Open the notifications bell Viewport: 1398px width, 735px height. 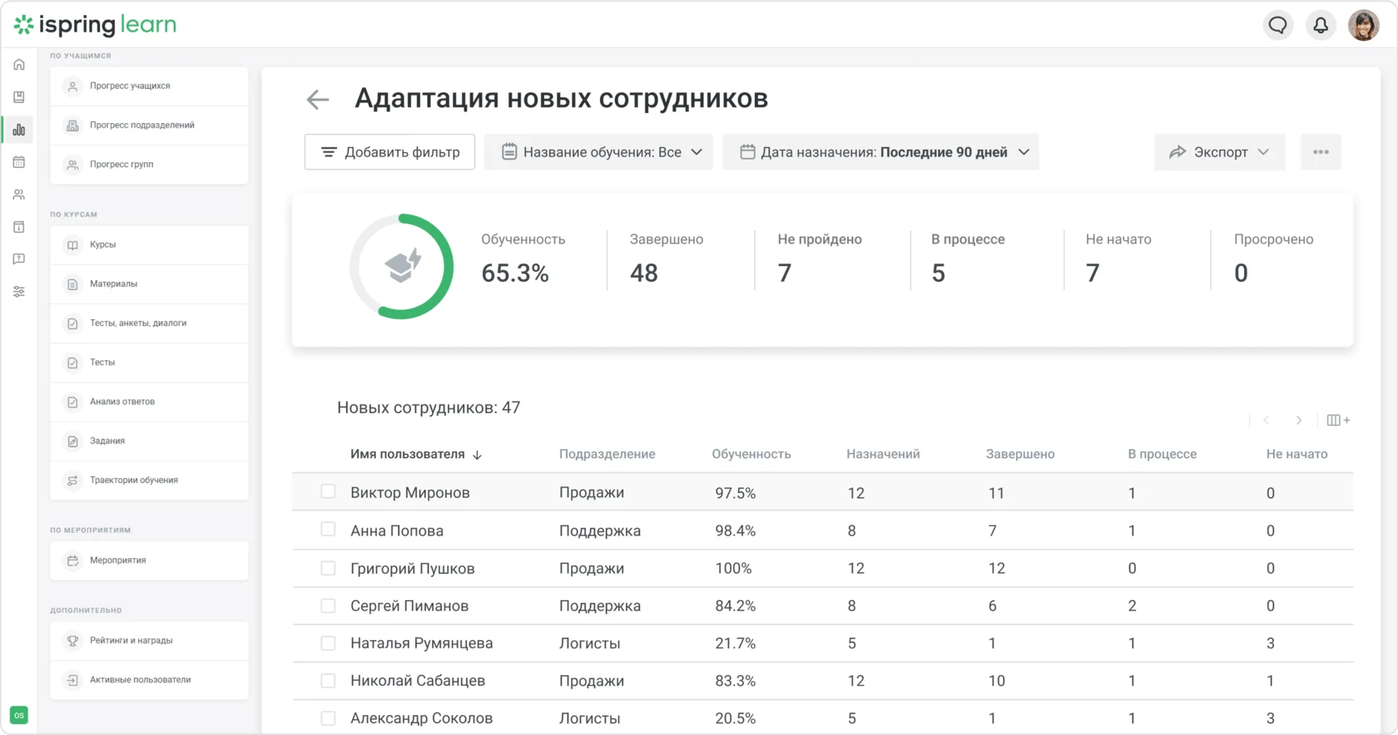pos(1321,26)
